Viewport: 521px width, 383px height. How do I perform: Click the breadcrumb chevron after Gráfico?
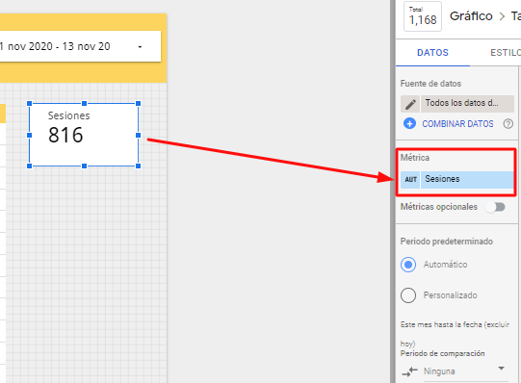[502, 16]
